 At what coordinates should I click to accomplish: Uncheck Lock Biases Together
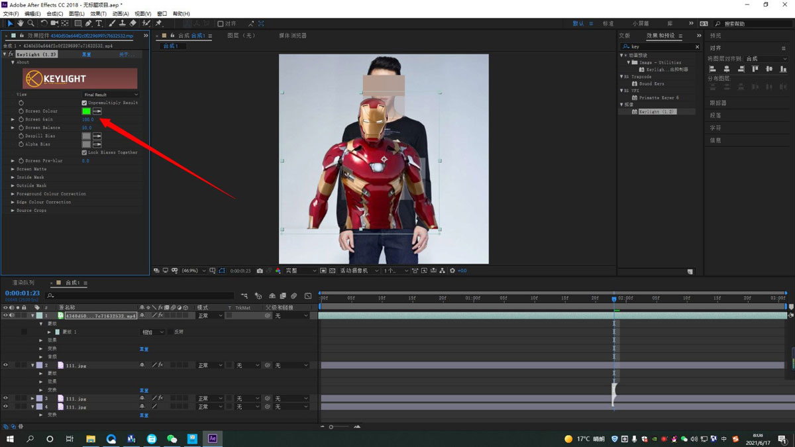click(84, 152)
